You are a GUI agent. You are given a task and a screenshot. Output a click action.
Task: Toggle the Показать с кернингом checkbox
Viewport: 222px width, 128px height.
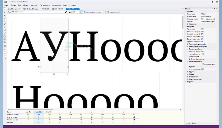(x=103, y=12)
